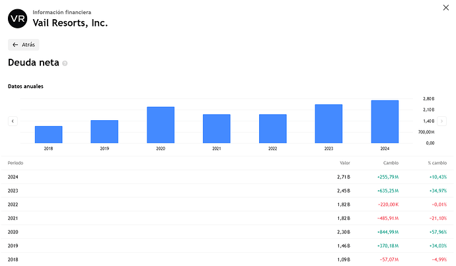Click the +34,97% percent change
456x266 pixels.
(x=438, y=191)
